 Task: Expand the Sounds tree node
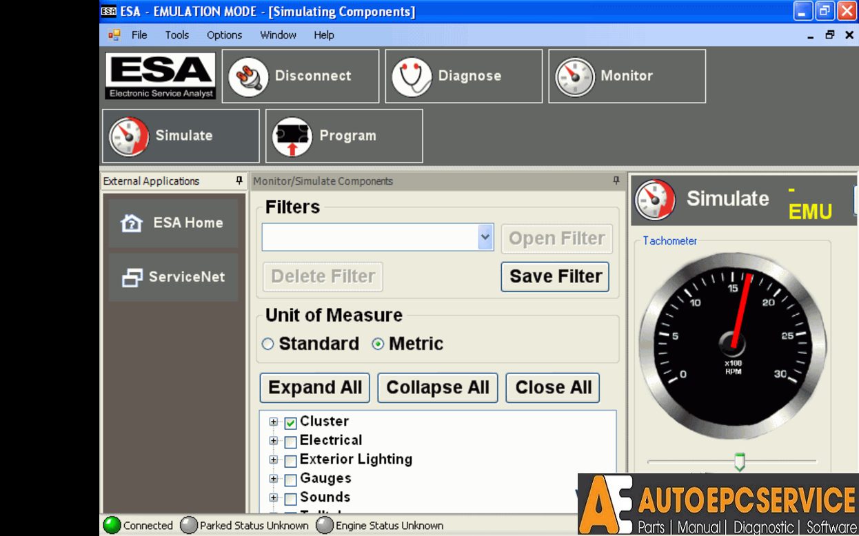pos(274,497)
